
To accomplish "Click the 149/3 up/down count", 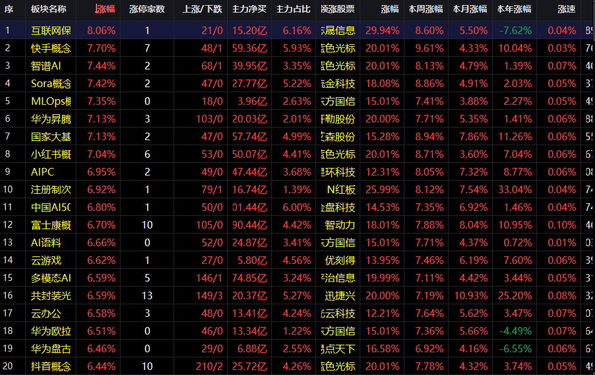I will [x=209, y=295].
